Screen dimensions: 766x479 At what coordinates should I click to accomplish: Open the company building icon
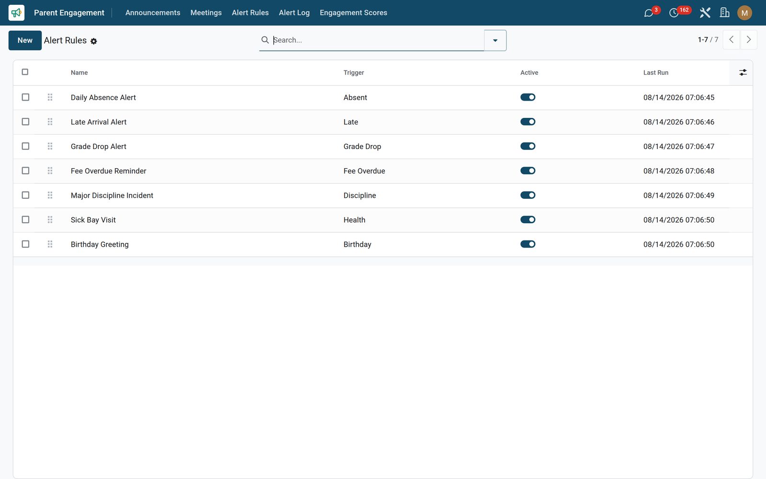tap(724, 12)
